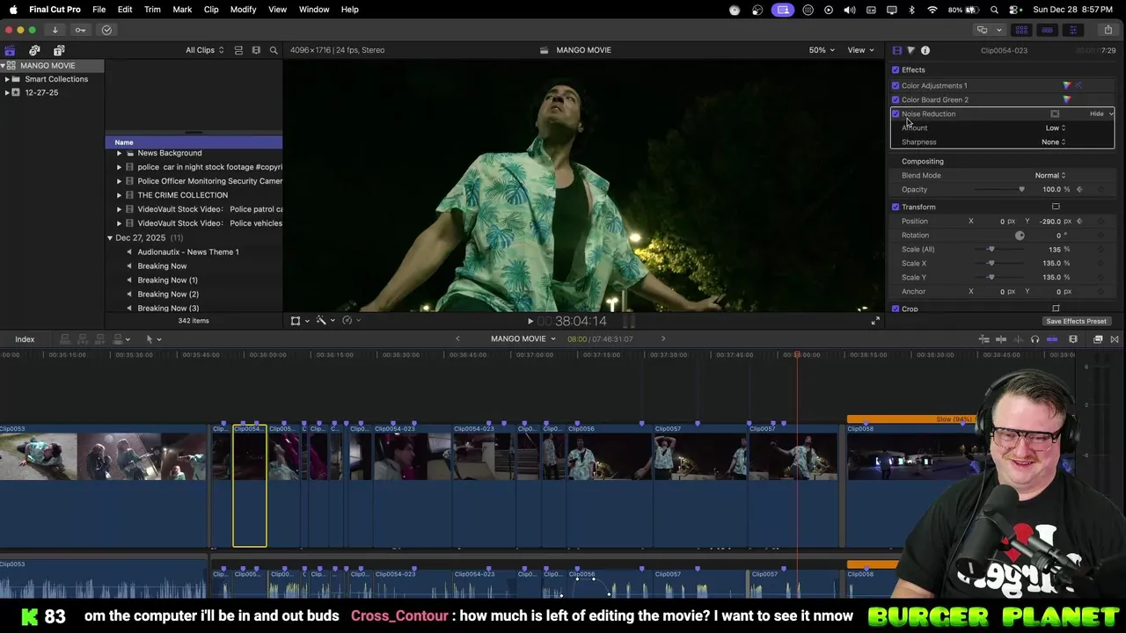
Task: Enter full screen viewer playback
Action: pos(875,321)
